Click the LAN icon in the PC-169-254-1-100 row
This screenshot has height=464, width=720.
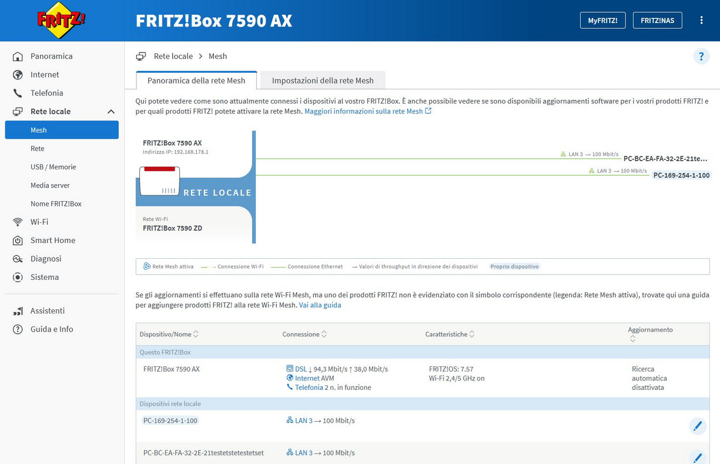click(290, 420)
